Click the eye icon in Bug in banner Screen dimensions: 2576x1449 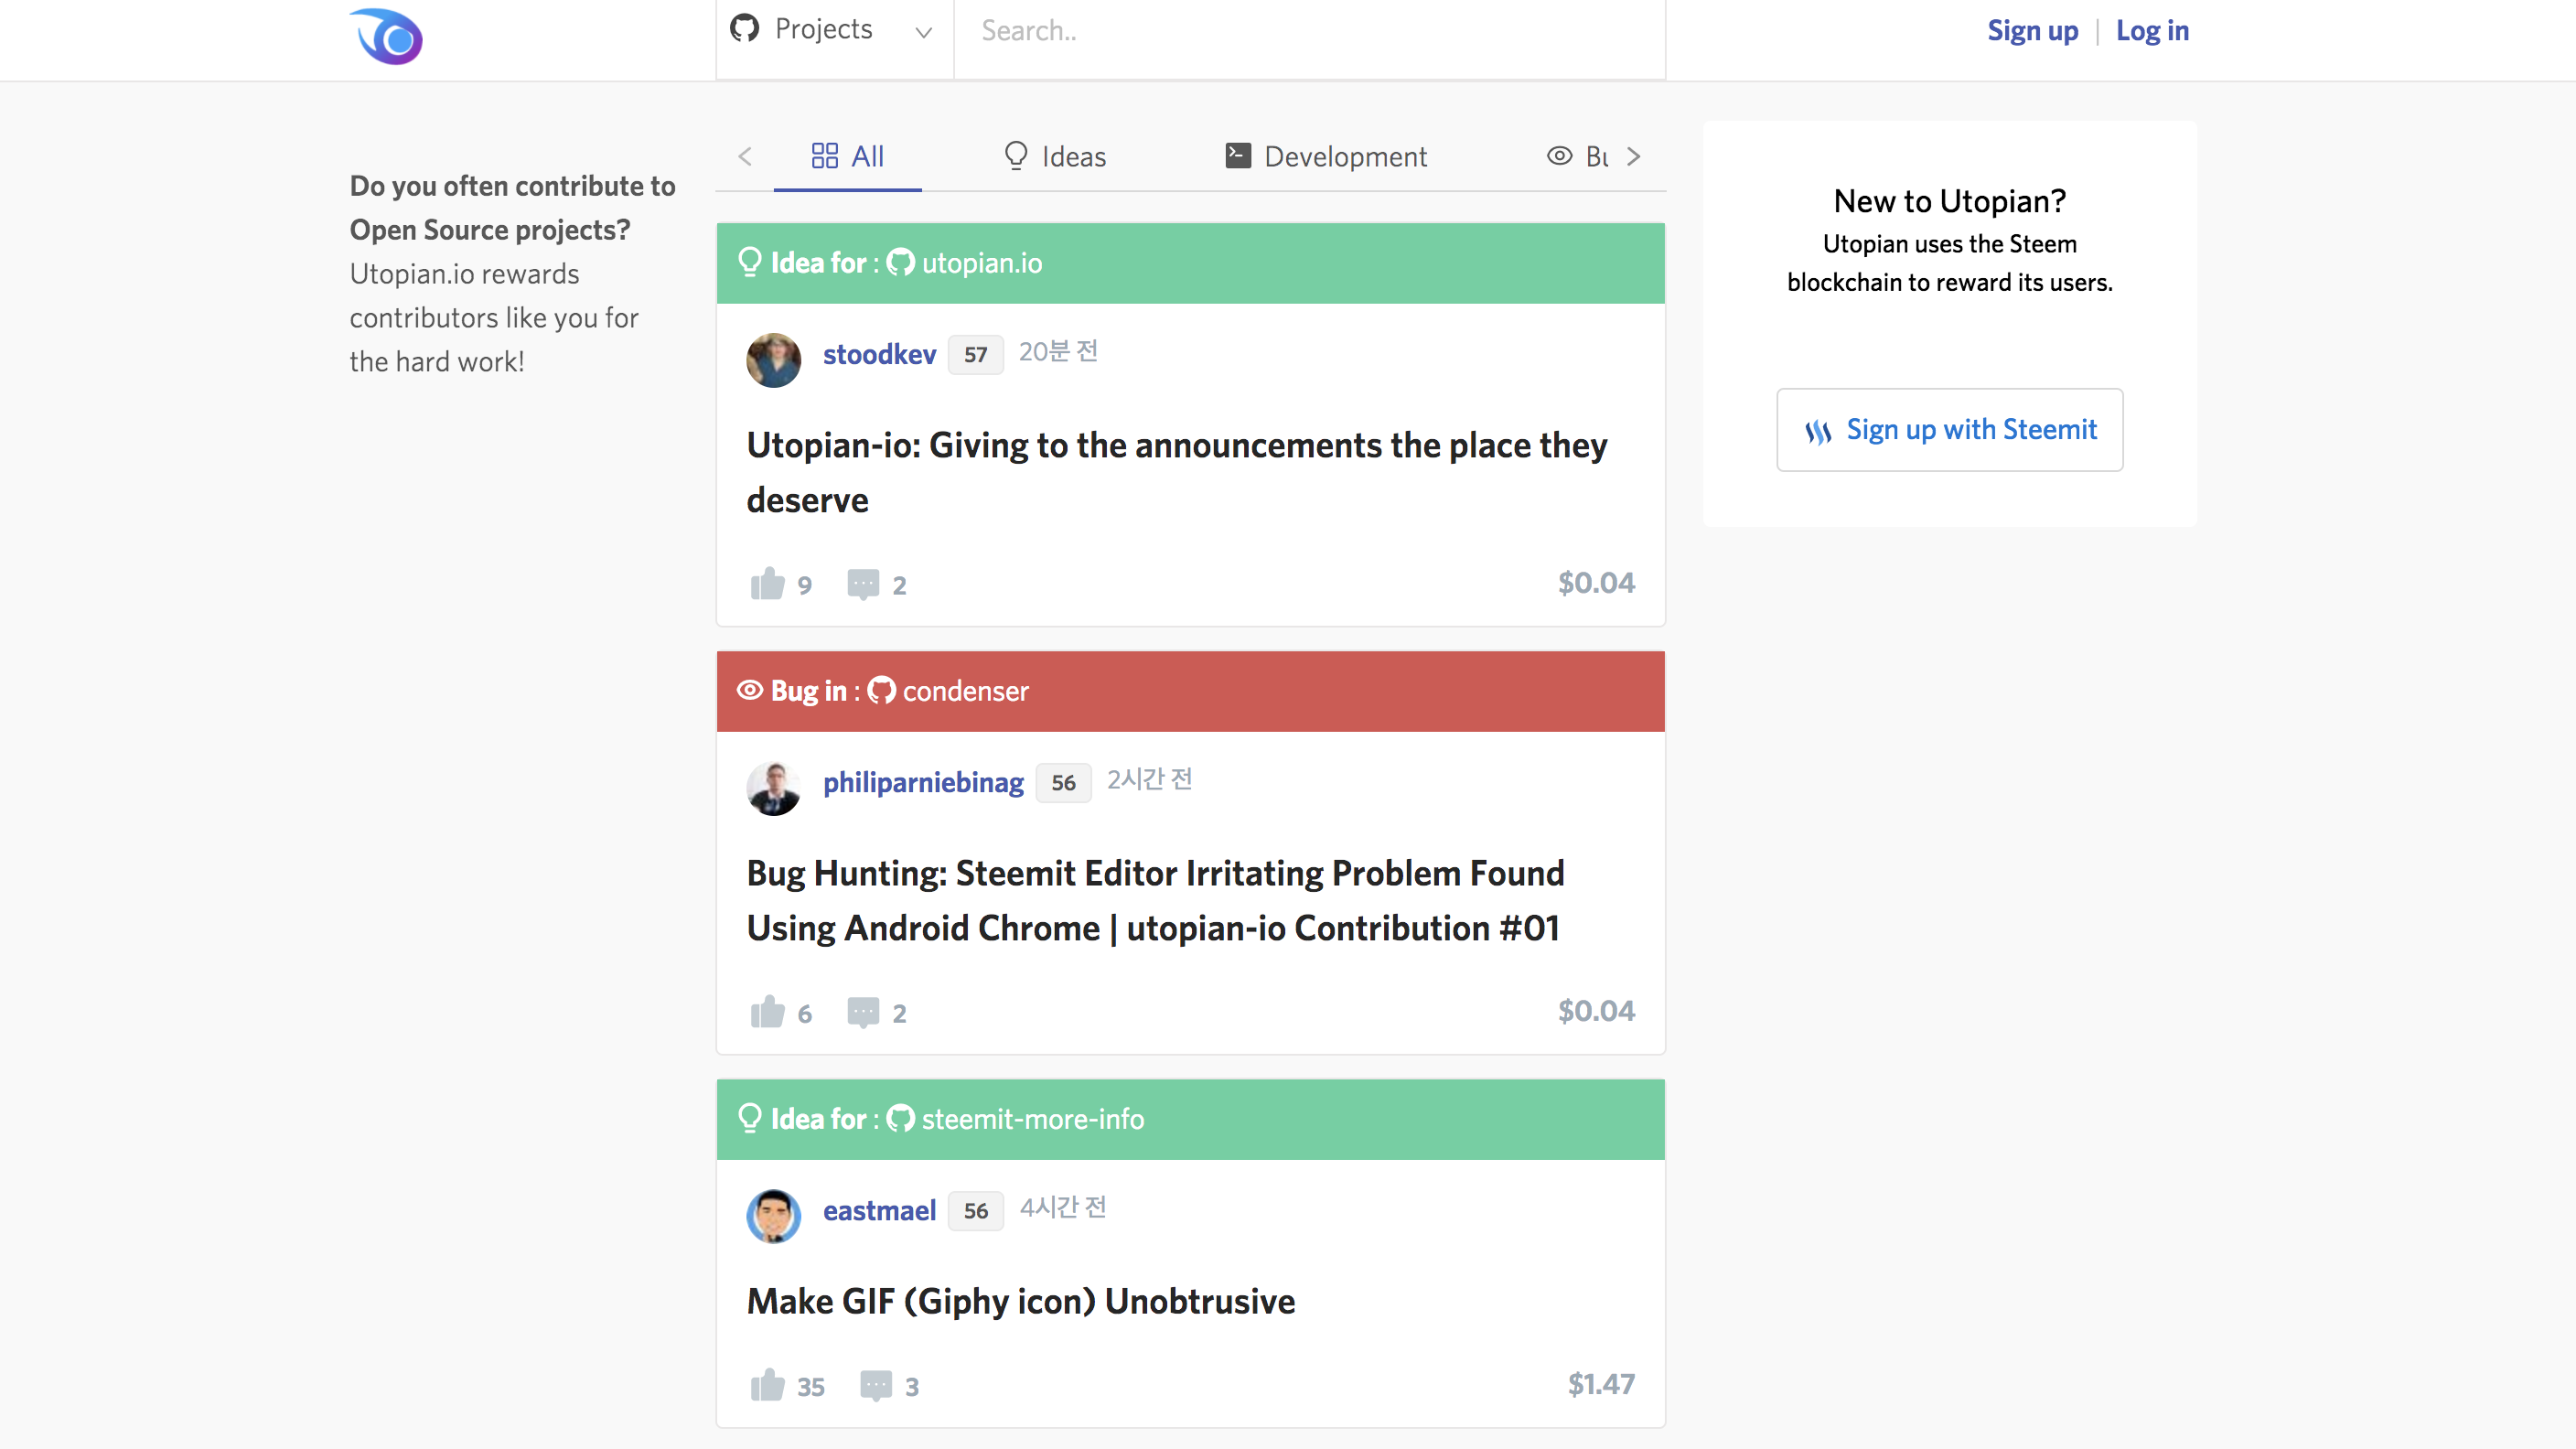pyautogui.click(x=750, y=690)
